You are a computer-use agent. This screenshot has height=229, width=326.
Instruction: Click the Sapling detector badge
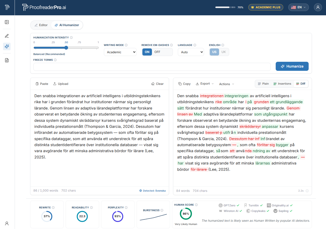283,211
